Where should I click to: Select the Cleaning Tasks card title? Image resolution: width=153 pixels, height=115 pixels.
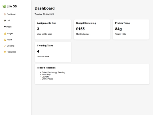tap(45, 45)
